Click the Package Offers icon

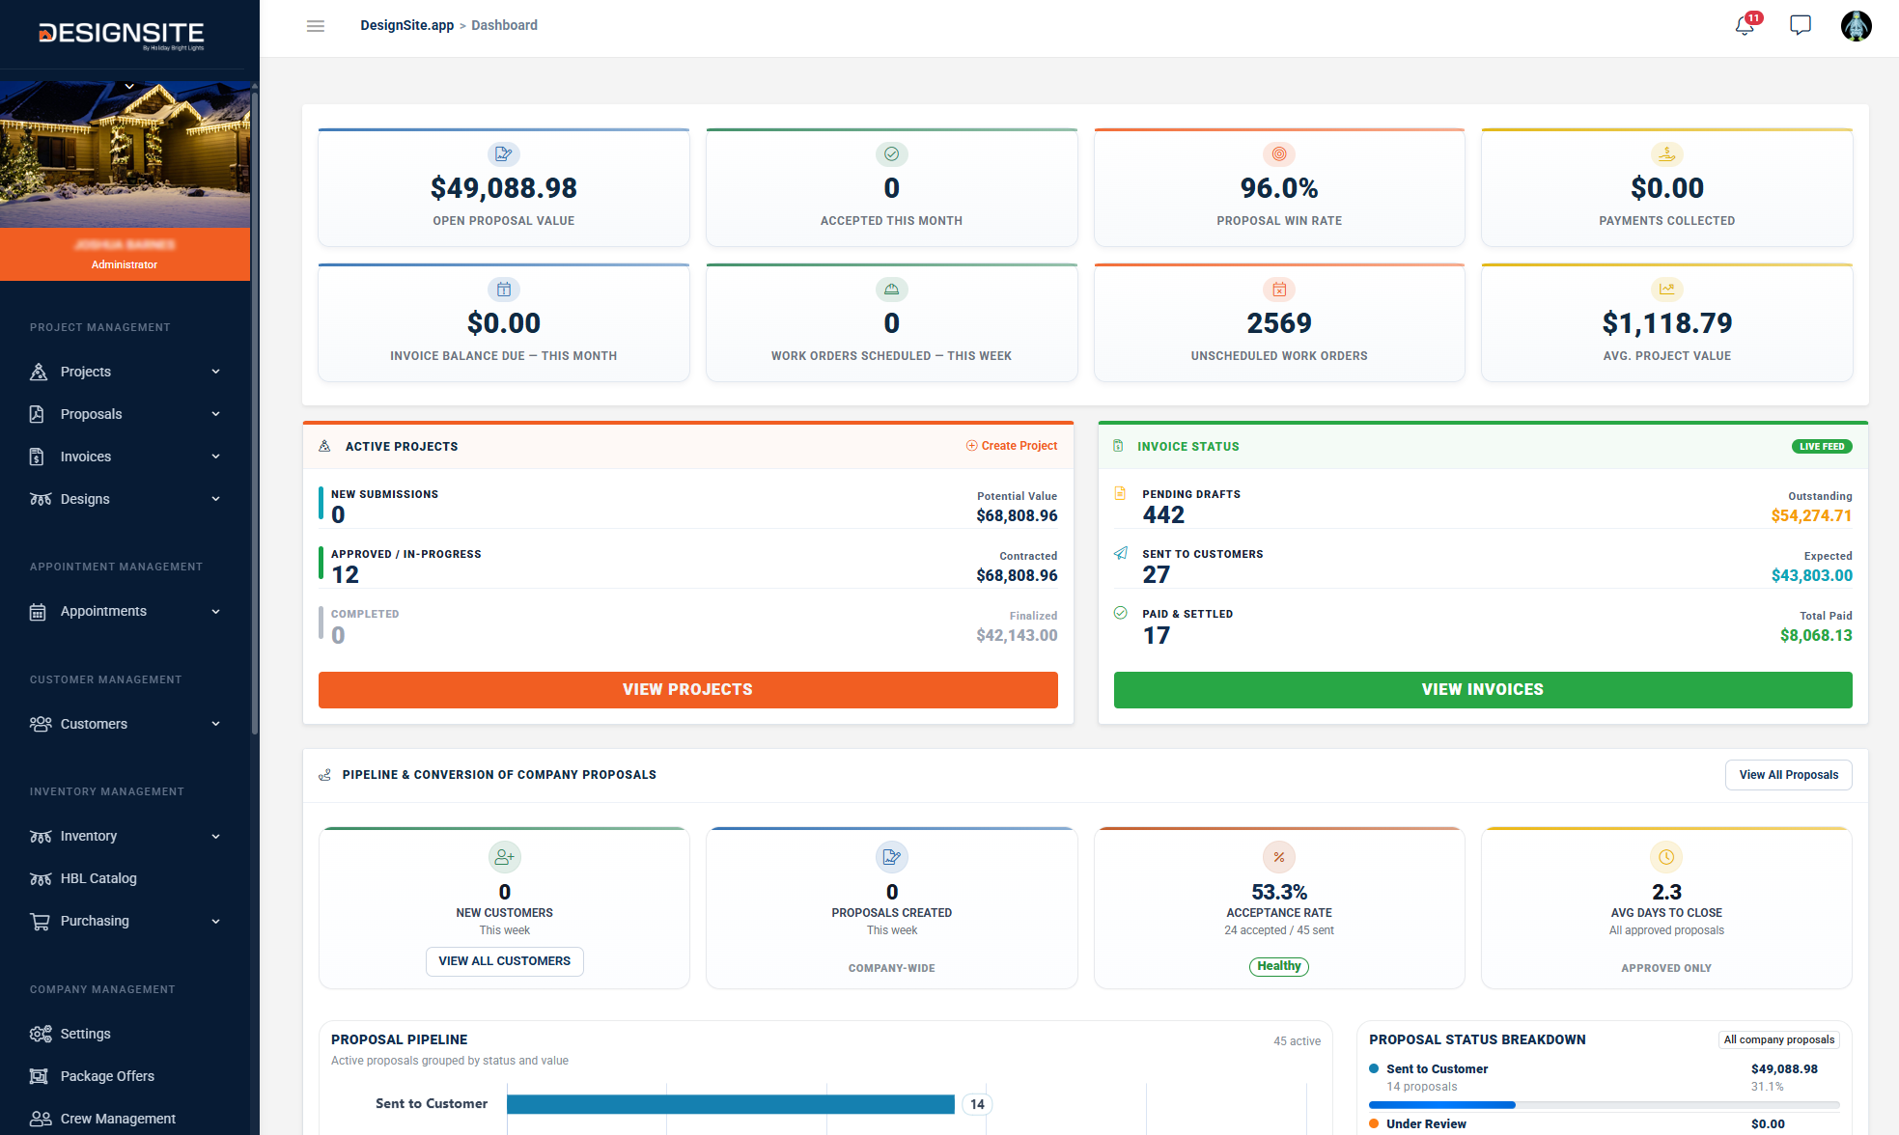tap(39, 1076)
